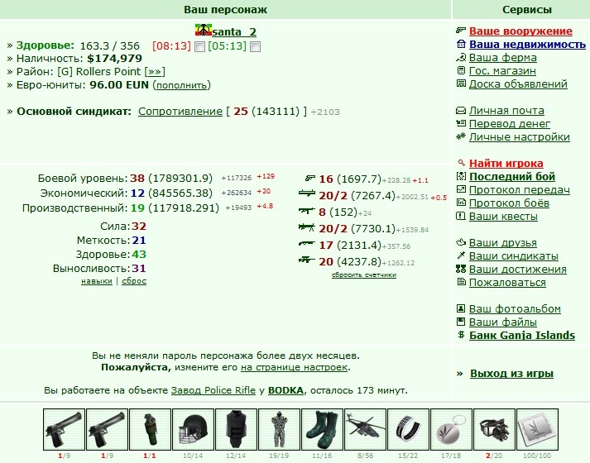
Task: Go to Ваша ферма
Action: coord(503,58)
